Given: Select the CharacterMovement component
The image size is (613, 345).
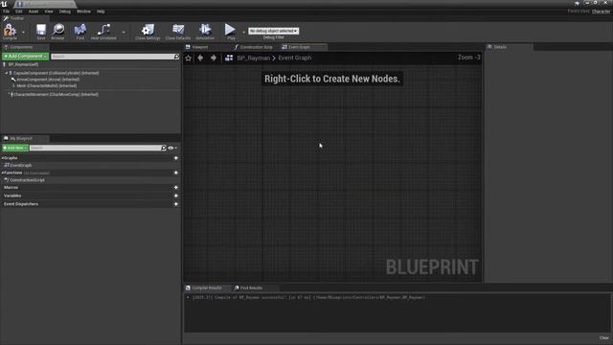Looking at the screenshot, I should tap(56, 94).
